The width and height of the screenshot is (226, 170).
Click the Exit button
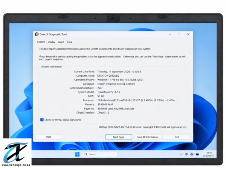(x=177, y=137)
